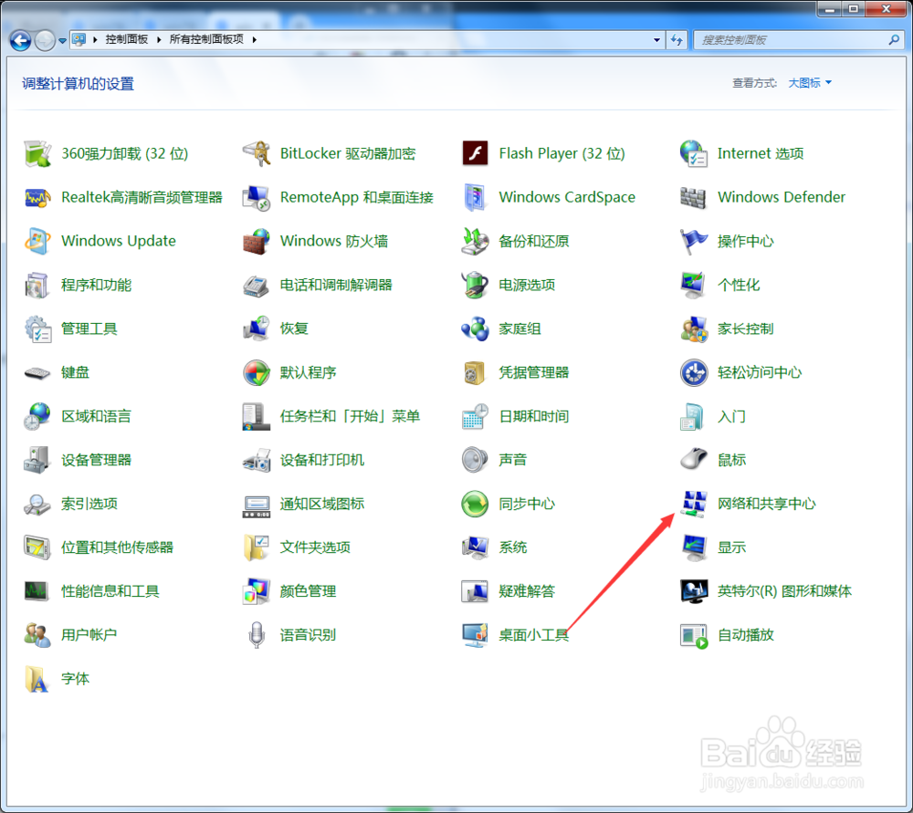Viewport: 913px width, 813px height.
Task: Click the refresh button in address bar
Action: tap(677, 40)
